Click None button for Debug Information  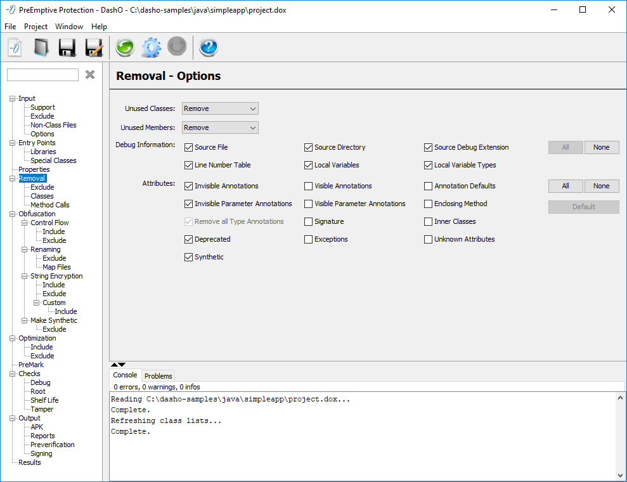pos(601,147)
